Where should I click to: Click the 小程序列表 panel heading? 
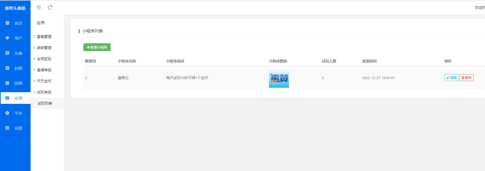[92, 31]
